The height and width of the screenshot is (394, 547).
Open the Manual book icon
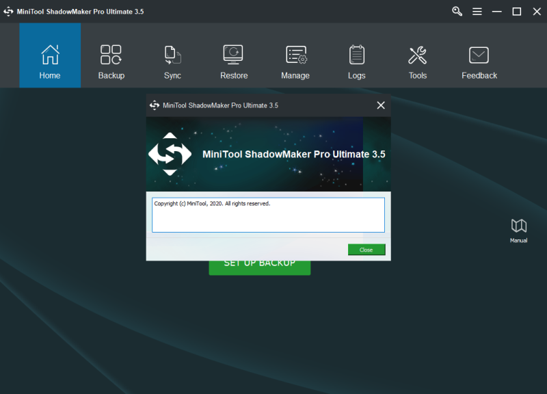(x=519, y=226)
